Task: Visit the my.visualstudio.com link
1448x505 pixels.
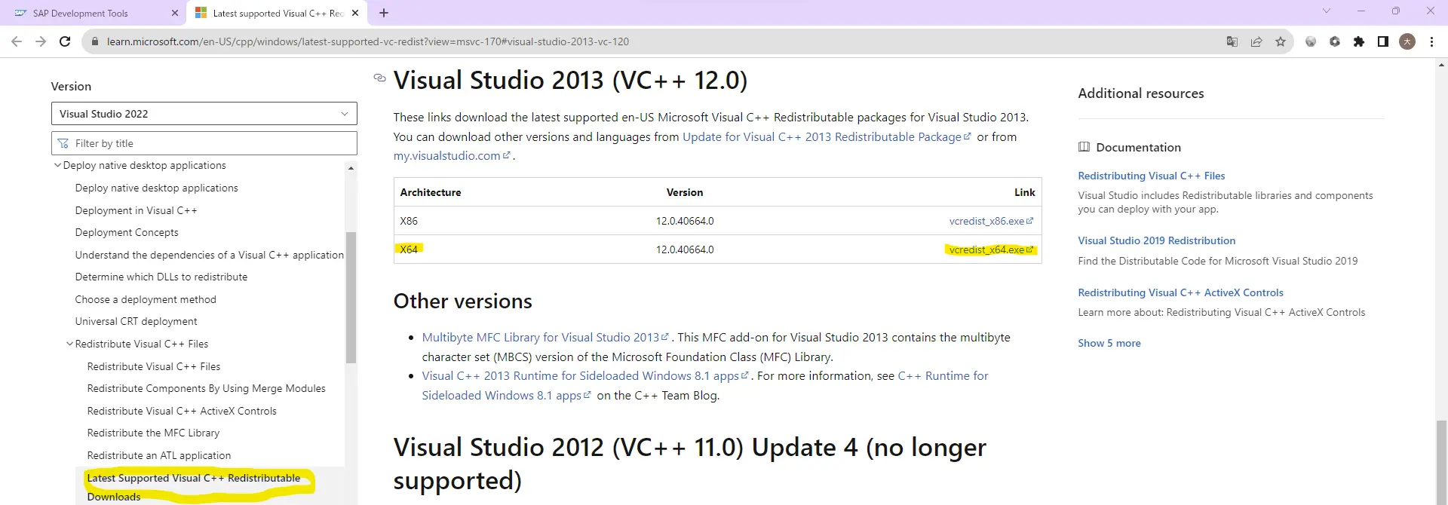Action: 452,155
